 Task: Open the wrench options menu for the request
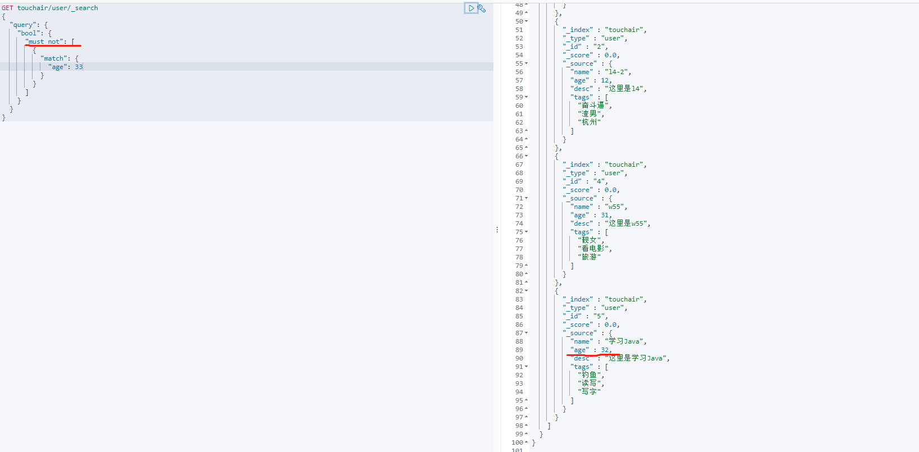482,8
